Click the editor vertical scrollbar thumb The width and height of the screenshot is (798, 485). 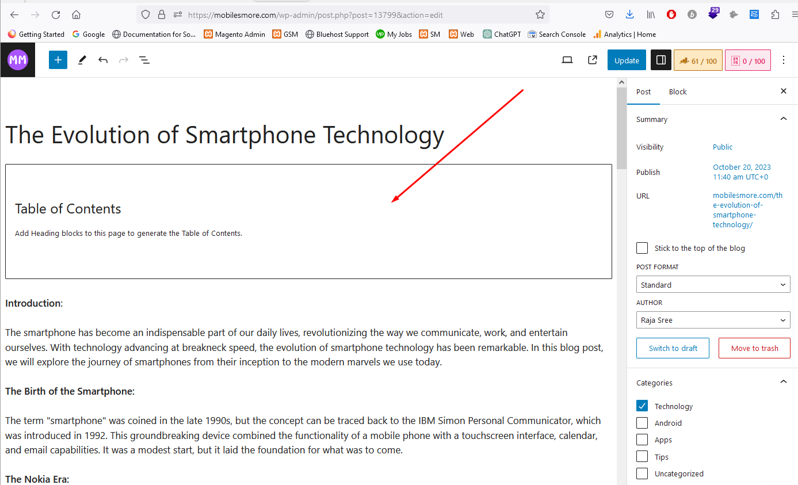coord(621,129)
